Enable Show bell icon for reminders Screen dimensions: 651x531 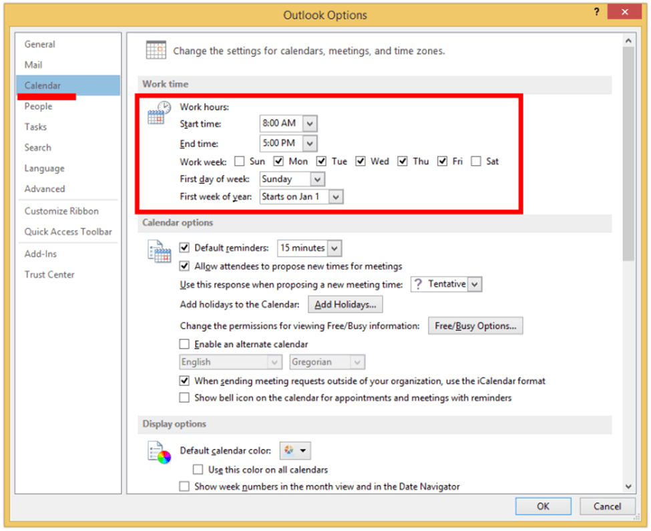184,397
